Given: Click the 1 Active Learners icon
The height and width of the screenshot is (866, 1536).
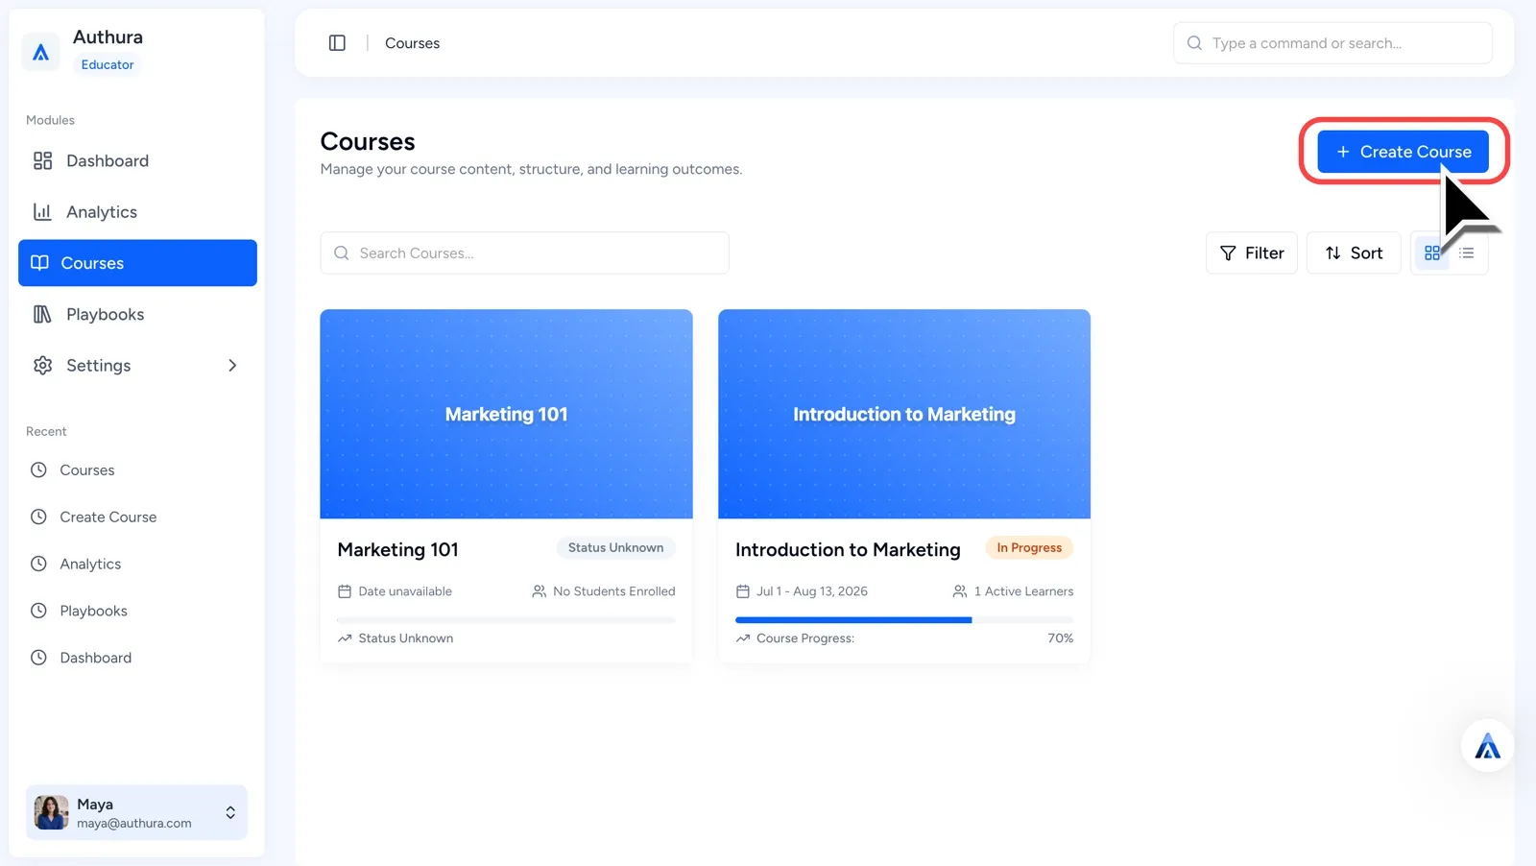Looking at the screenshot, I should click(x=960, y=591).
